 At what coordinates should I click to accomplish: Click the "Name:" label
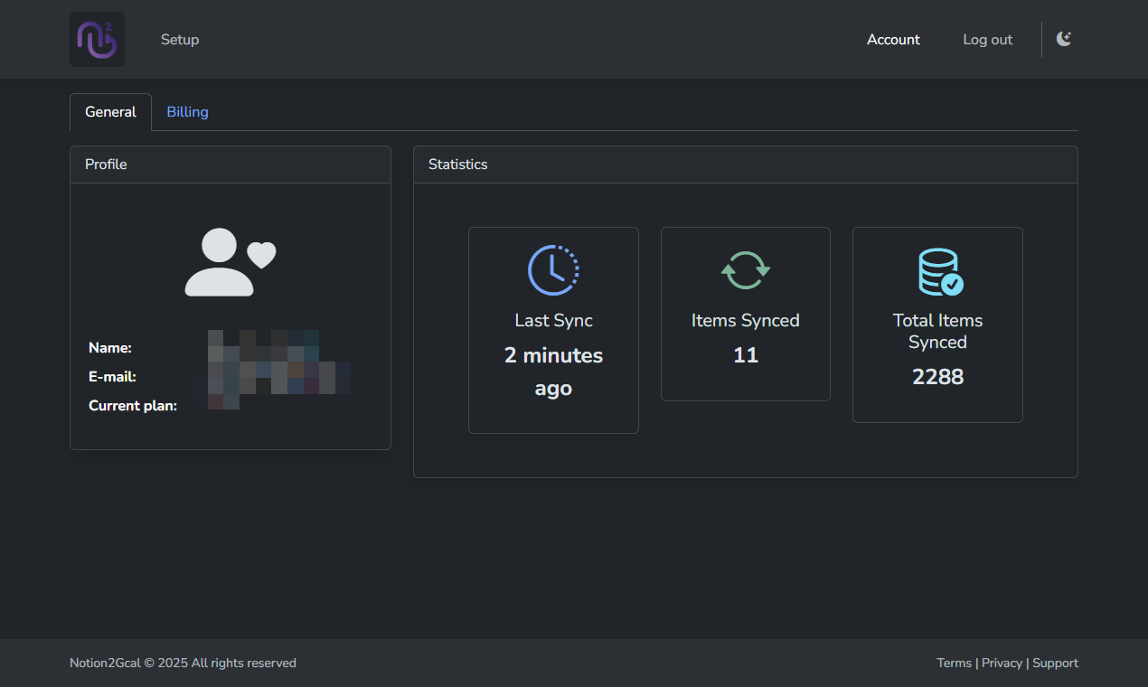[x=110, y=348]
